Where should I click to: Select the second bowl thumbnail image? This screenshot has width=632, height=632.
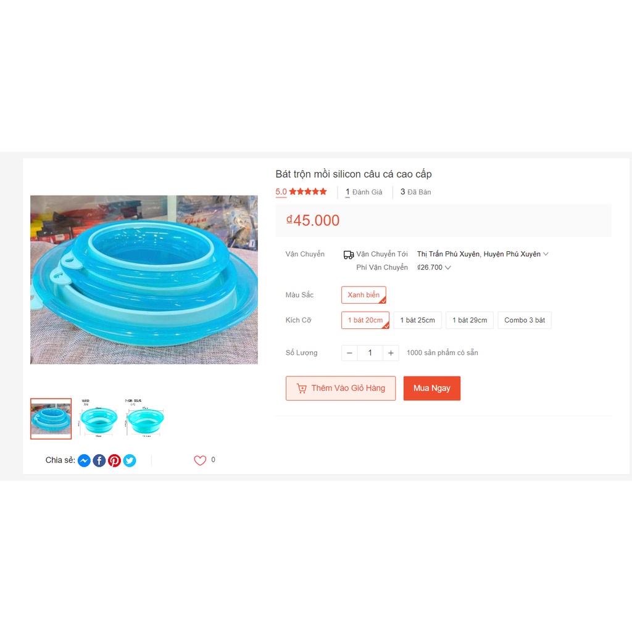pos(98,419)
